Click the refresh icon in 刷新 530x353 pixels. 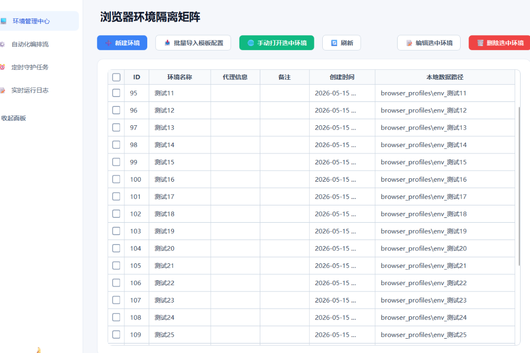334,43
